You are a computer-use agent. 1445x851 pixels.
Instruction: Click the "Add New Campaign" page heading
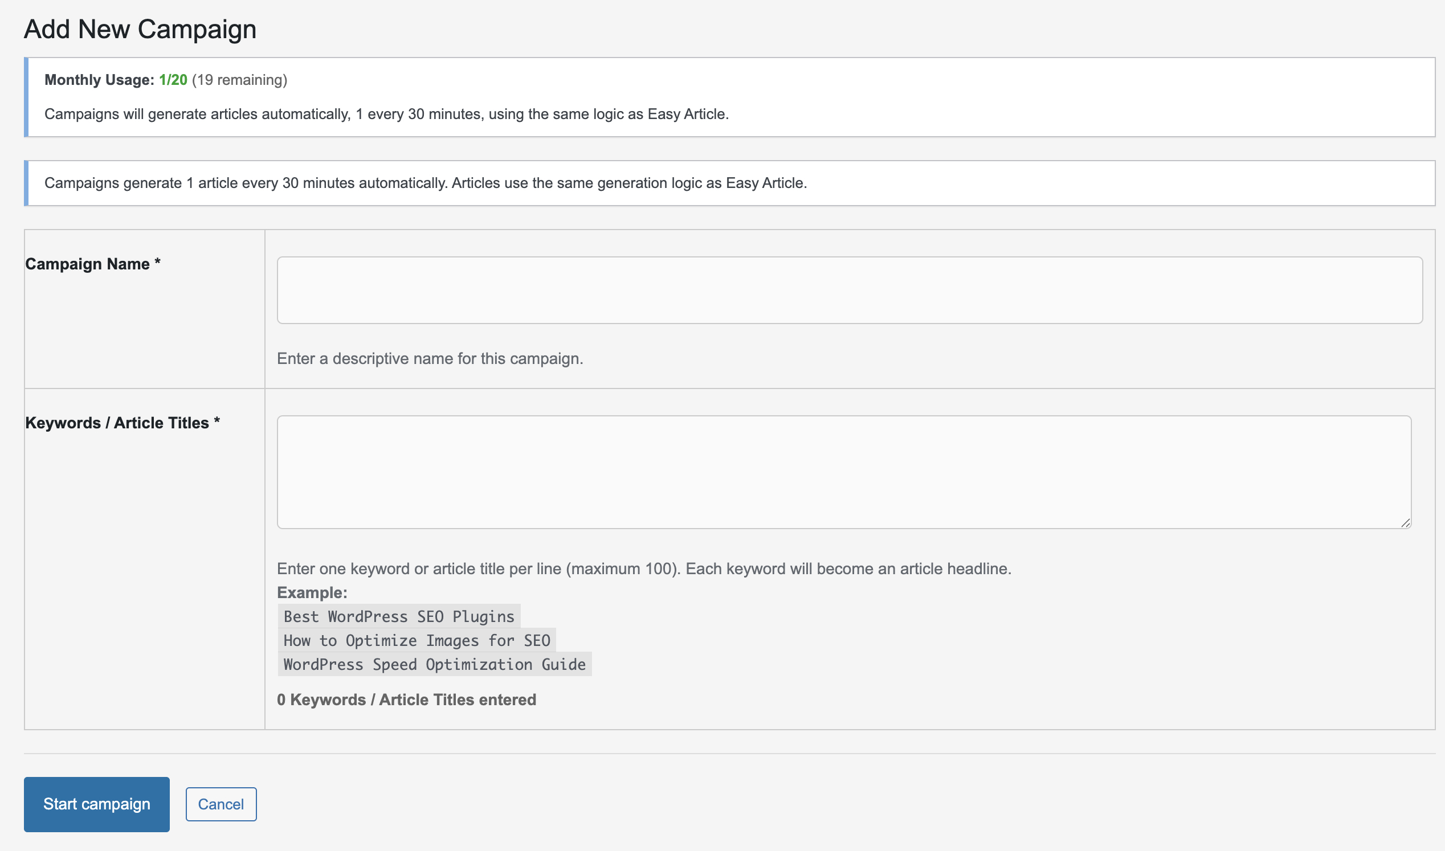[x=140, y=28]
